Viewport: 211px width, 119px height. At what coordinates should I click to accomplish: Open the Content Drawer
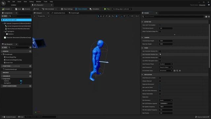[x=10, y=117]
